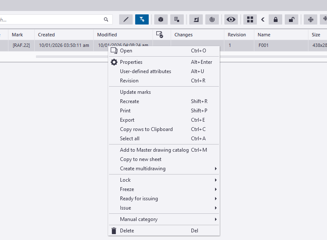Viewport: 327px width, 240px height.
Task: Choose Add to Master drawing catalog
Action: (x=164, y=150)
